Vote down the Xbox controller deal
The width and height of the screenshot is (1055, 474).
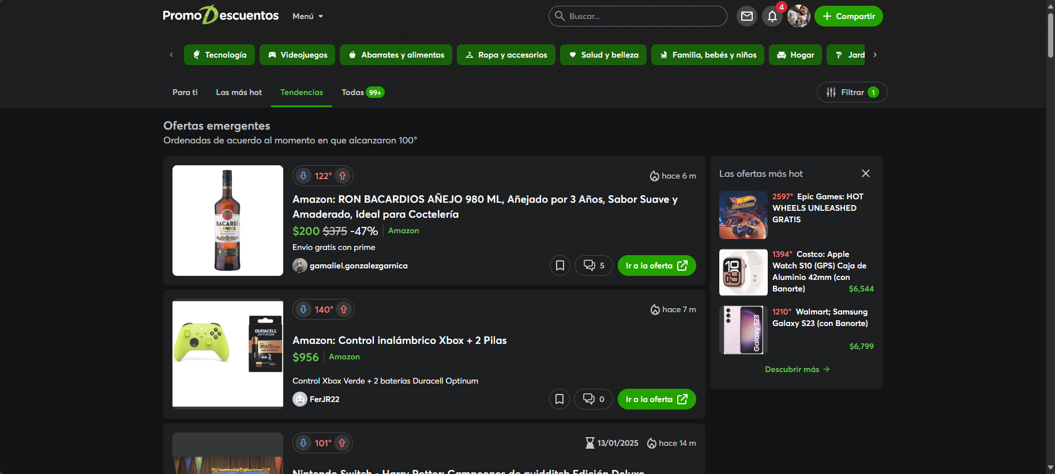click(303, 309)
